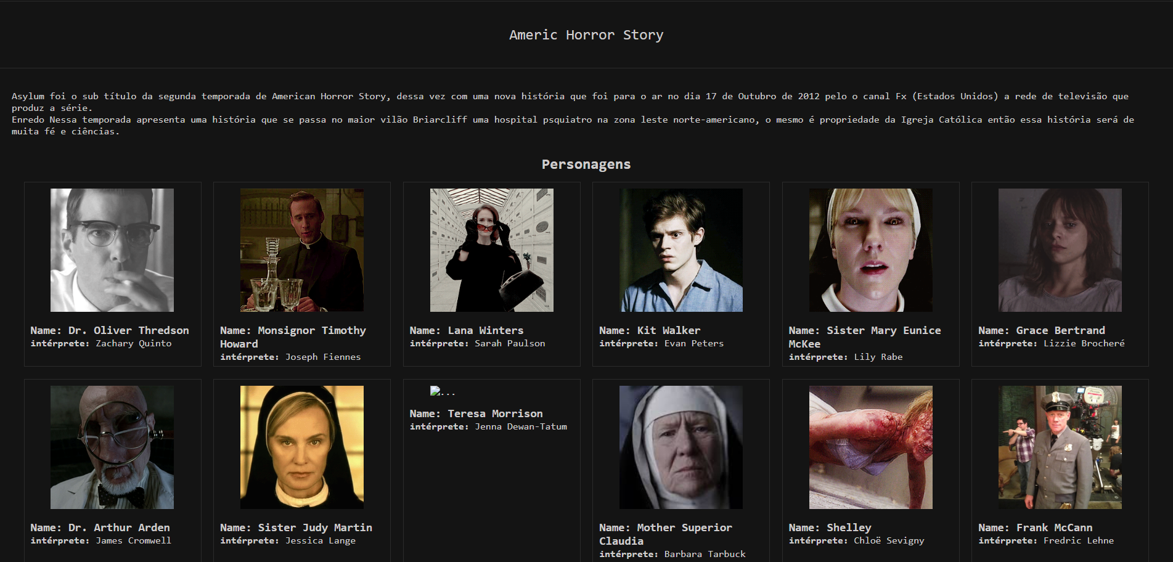Select Dr. Arthur Arden's photo
The height and width of the screenshot is (562, 1173).
tap(112, 447)
